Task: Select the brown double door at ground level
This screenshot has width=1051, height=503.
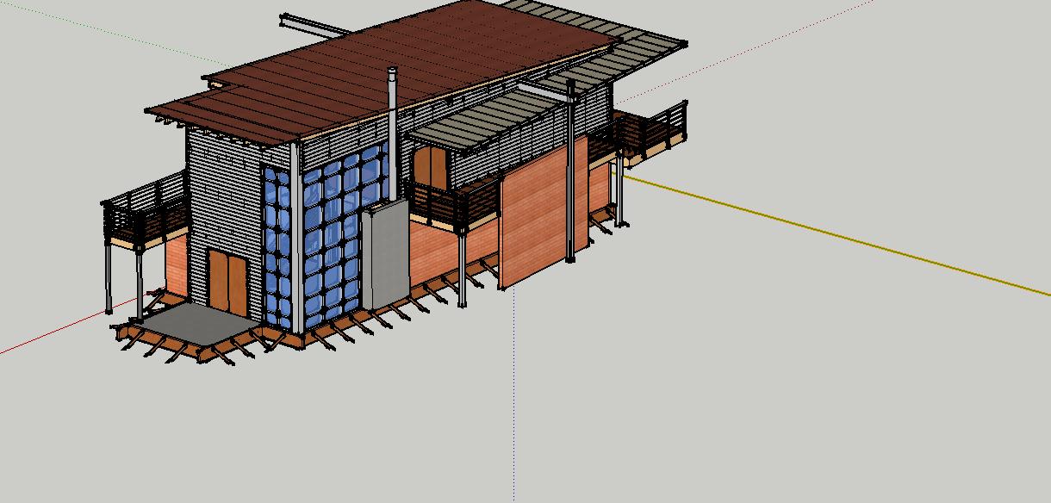Action: click(x=227, y=283)
